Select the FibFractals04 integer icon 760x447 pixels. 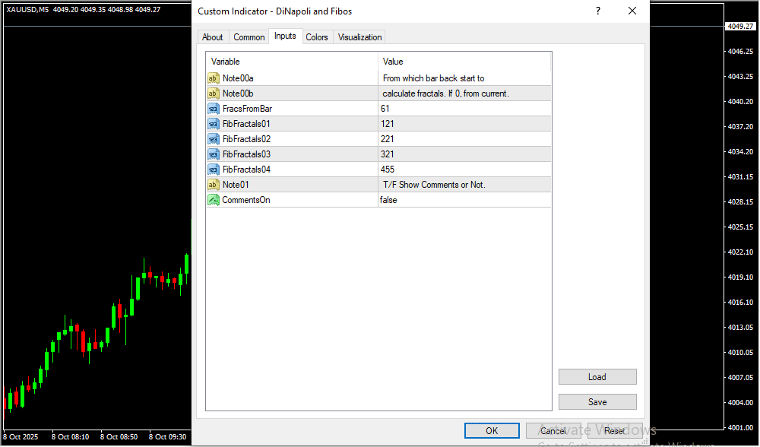coord(214,170)
